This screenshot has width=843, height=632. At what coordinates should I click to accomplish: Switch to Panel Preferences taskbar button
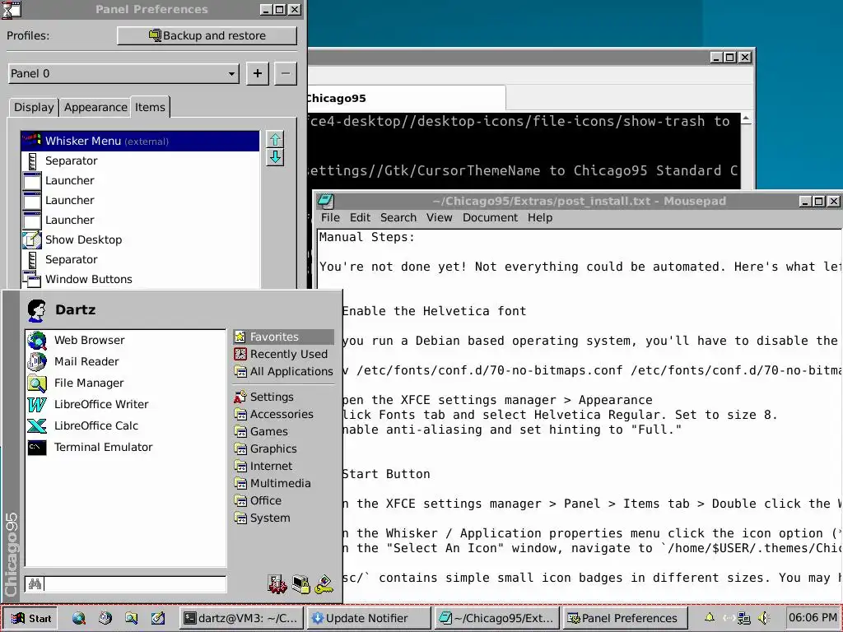(625, 619)
